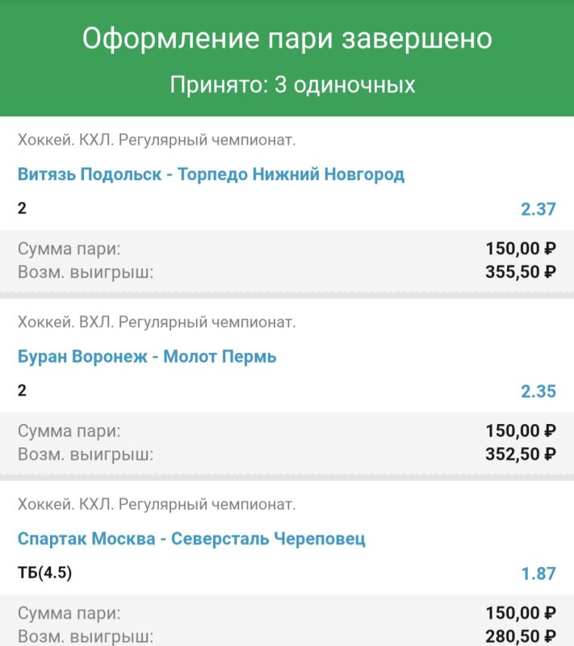This screenshot has height=646, width=574.
Task: Click outcome '2' under the Витязь Подольск match
Action: pos(22,208)
